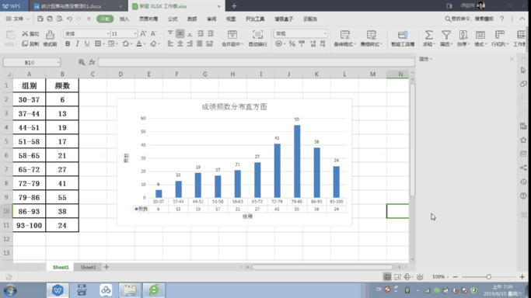Click the zoom in plus button
Viewport: 531px width, 298px height.
pyautogui.click(x=522, y=277)
